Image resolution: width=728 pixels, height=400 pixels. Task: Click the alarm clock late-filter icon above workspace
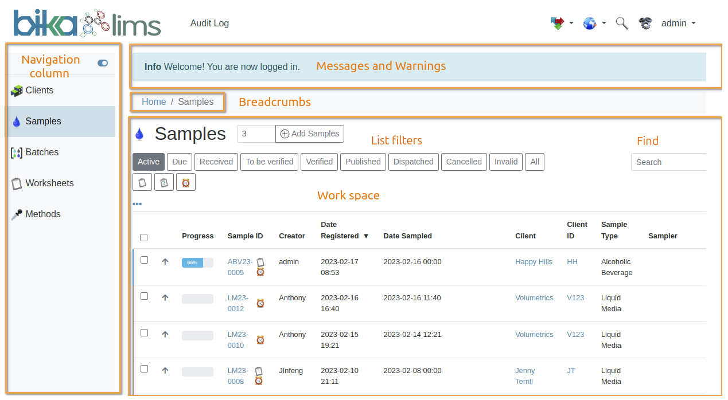pos(186,181)
